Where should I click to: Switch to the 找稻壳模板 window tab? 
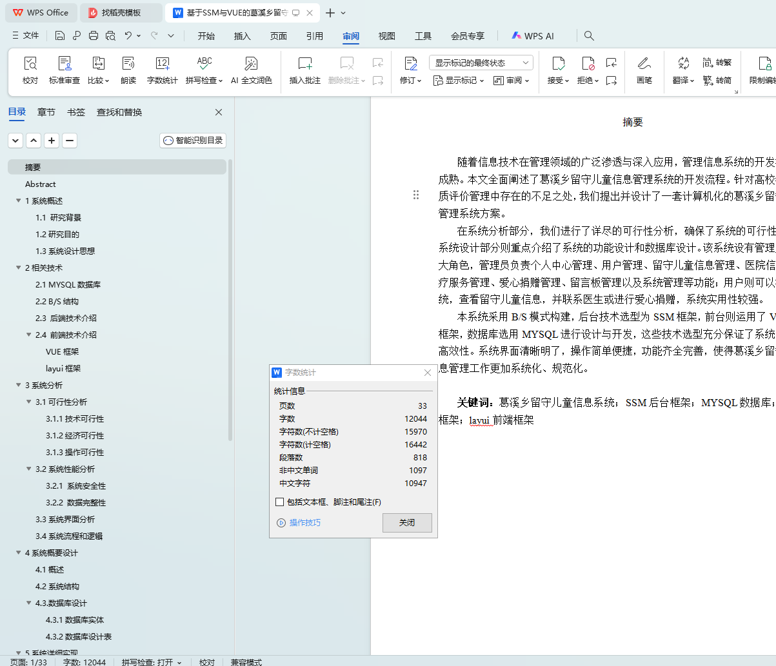122,13
